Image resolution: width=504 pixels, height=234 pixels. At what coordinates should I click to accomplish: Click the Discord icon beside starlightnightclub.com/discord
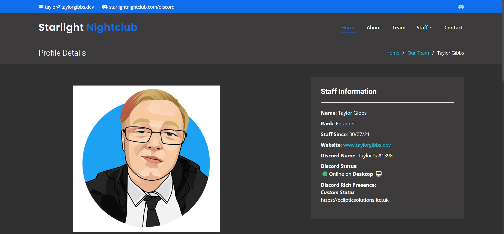point(105,7)
